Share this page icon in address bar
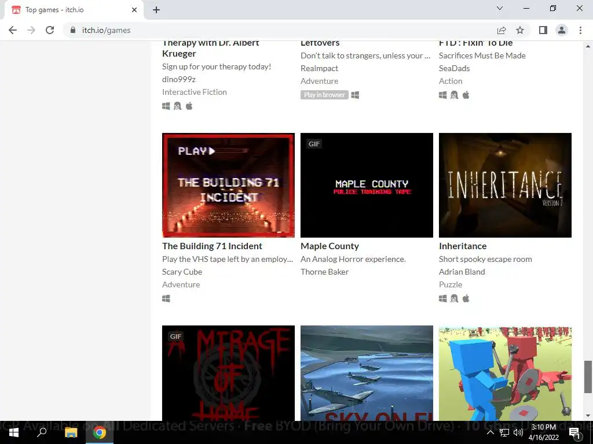The image size is (593, 444). [502, 30]
